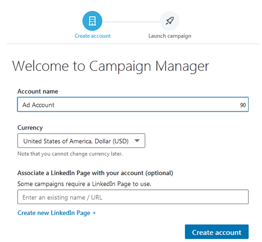This screenshot has height=242, width=262.
Task: Click the Ad Account text inside the name field
Action: [x=38, y=105]
